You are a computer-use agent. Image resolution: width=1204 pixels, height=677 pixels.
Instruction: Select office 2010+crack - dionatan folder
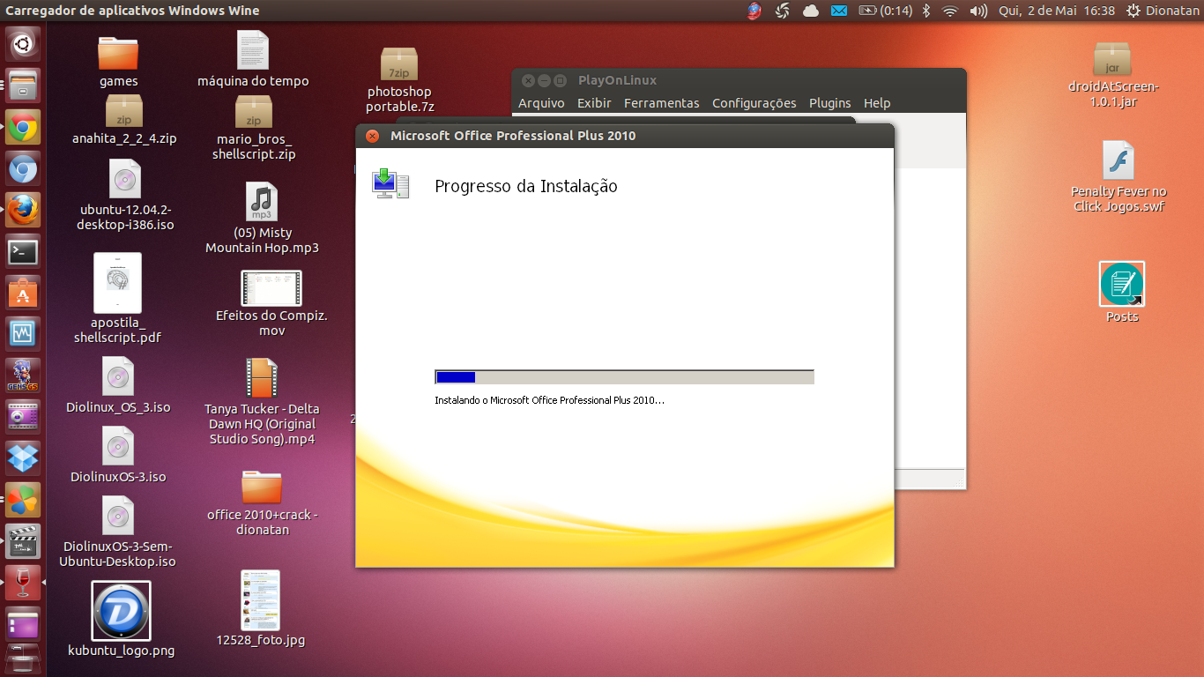pos(262,502)
